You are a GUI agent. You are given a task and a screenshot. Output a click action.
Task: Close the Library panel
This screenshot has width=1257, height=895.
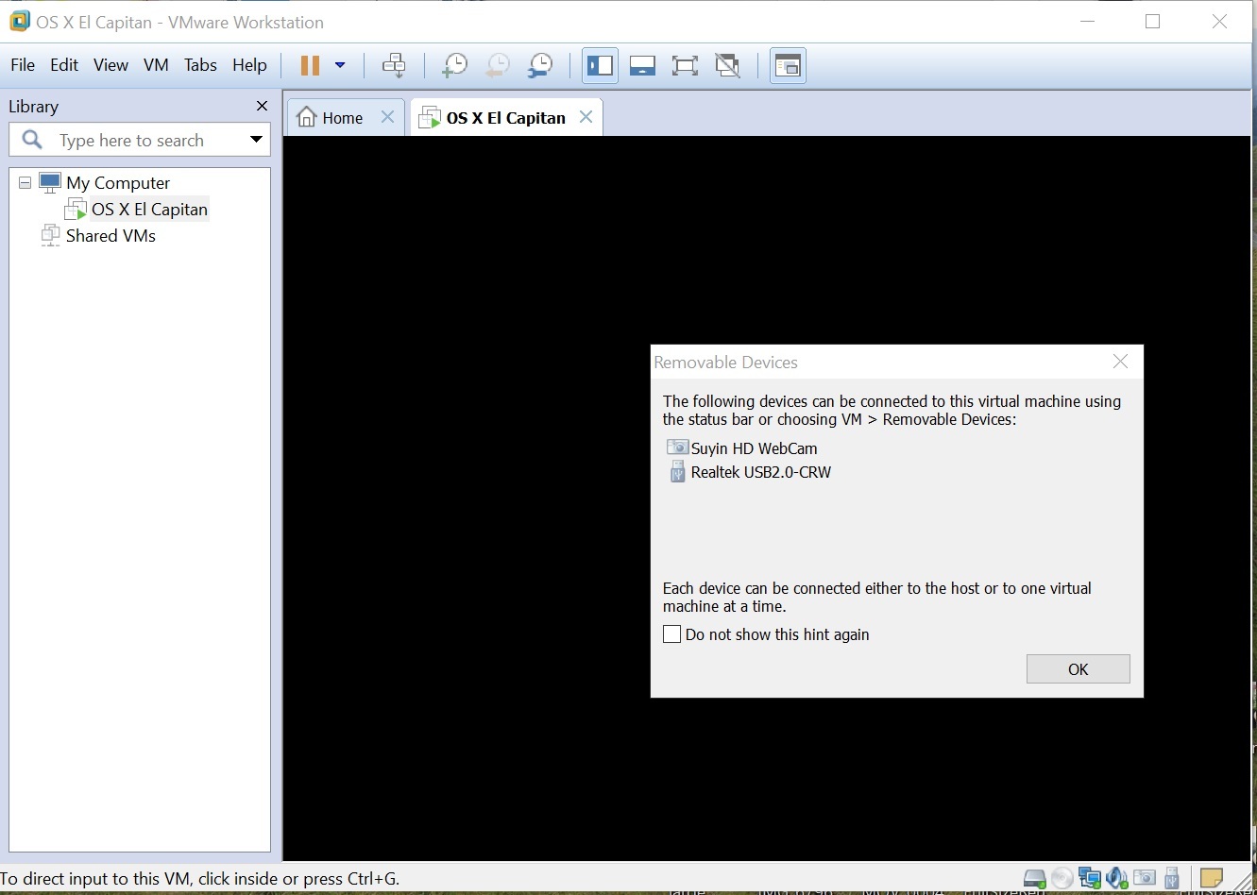coord(262,106)
